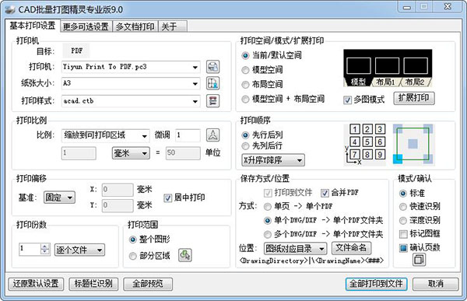Screen dimensions: 467x301
Task: Click box 9 in the print order grid
Action: [x=380, y=155]
